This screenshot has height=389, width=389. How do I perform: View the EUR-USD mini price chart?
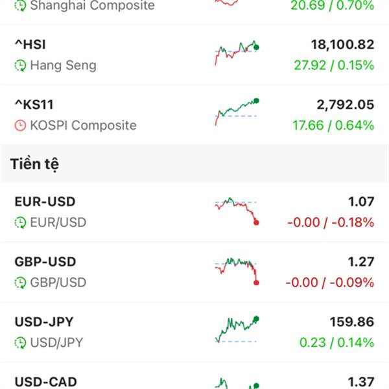(237, 211)
